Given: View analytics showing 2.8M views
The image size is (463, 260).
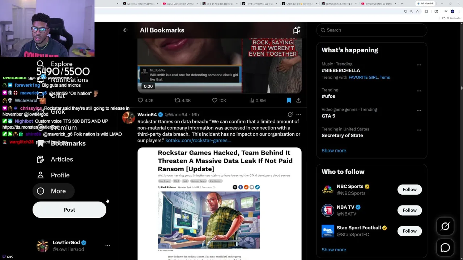Looking at the screenshot, I should coord(258,100).
